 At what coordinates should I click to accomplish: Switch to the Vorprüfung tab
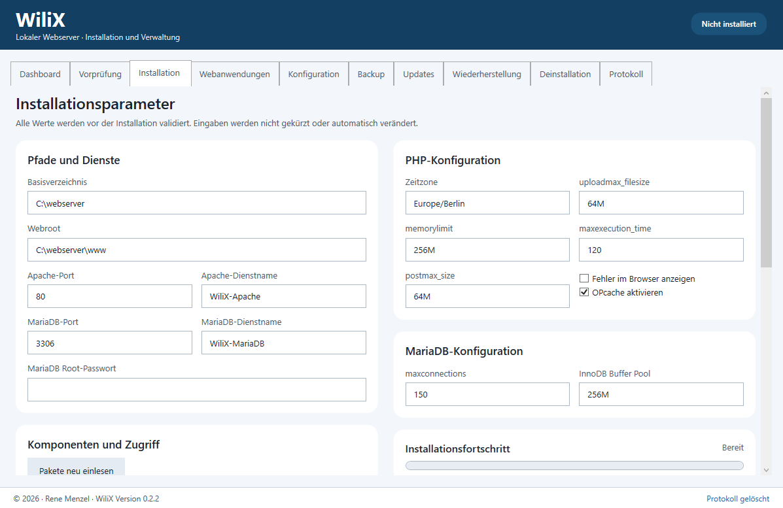point(100,74)
